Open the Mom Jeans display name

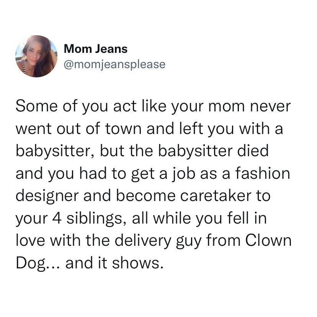pyautogui.click(x=96, y=49)
